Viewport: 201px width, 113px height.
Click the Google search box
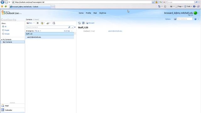pos(181,2)
